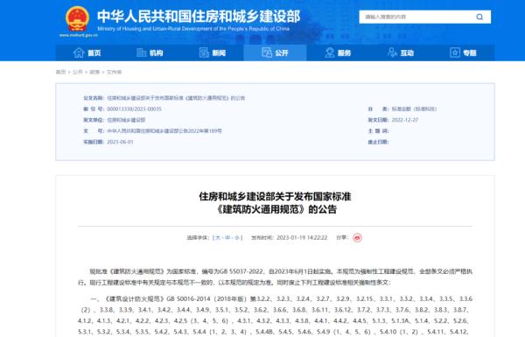Click the search magnifier icon
Image resolution: width=525 pixels, height=337 pixels.
tap(479, 17)
